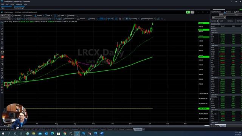The height and width of the screenshot is (136, 242).
Task: Click the green dollar trade button
Action: tap(188, 12)
